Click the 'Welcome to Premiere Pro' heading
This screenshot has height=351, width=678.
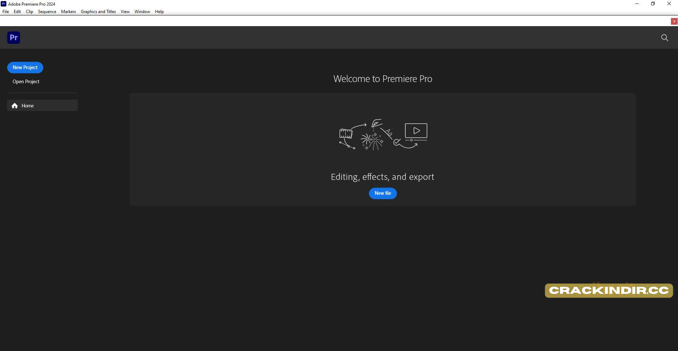pyautogui.click(x=383, y=79)
